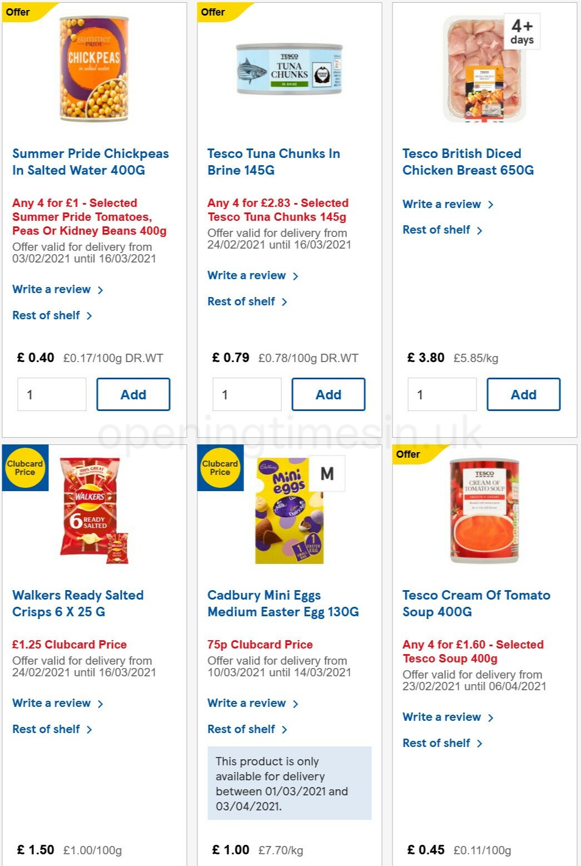The height and width of the screenshot is (866, 581).
Task: Click the 4+ days badge on diced chicken
Action: point(522,32)
